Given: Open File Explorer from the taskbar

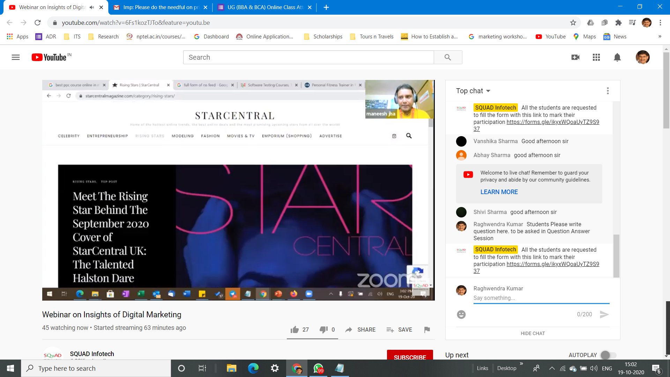Looking at the screenshot, I should pos(231,368).
